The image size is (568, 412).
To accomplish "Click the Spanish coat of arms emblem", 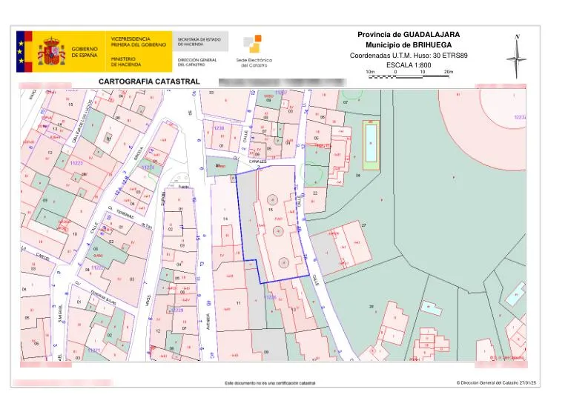I will click(x=51, y=51).
